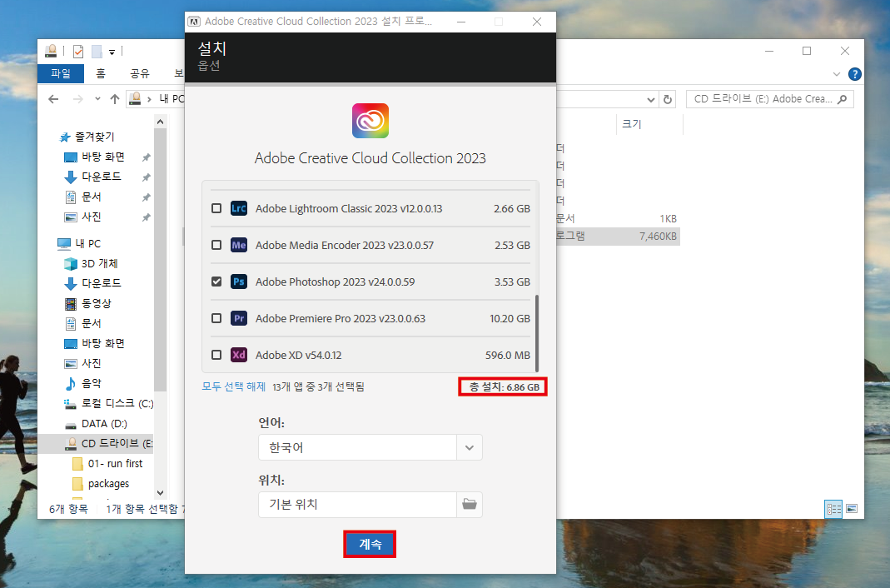
Task: Browse install location folder icon
Action: (x=470, y=505)
